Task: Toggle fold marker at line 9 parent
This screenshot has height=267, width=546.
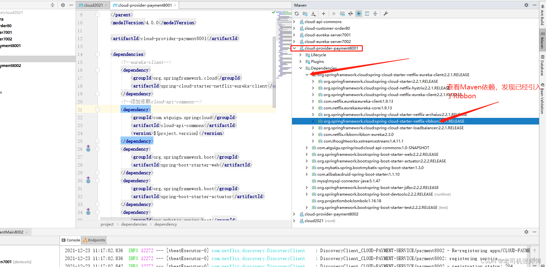Action: 97,15
